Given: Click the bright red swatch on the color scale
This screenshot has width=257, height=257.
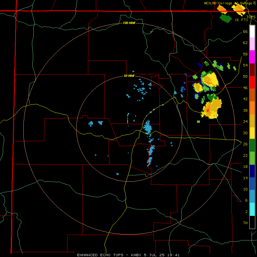Looking at the screenshot, I should [252, 82].
